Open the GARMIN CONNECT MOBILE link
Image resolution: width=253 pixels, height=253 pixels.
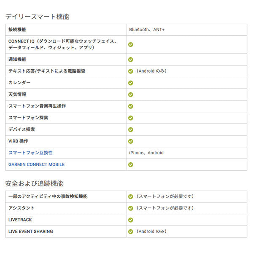[37, 164]
